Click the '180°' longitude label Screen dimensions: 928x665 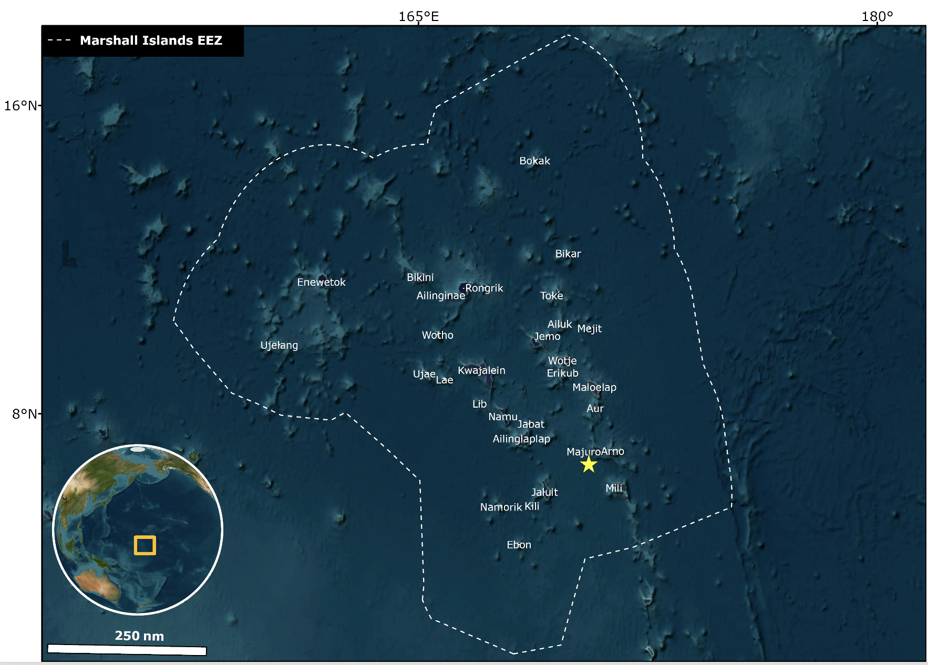tap(877, 17)
